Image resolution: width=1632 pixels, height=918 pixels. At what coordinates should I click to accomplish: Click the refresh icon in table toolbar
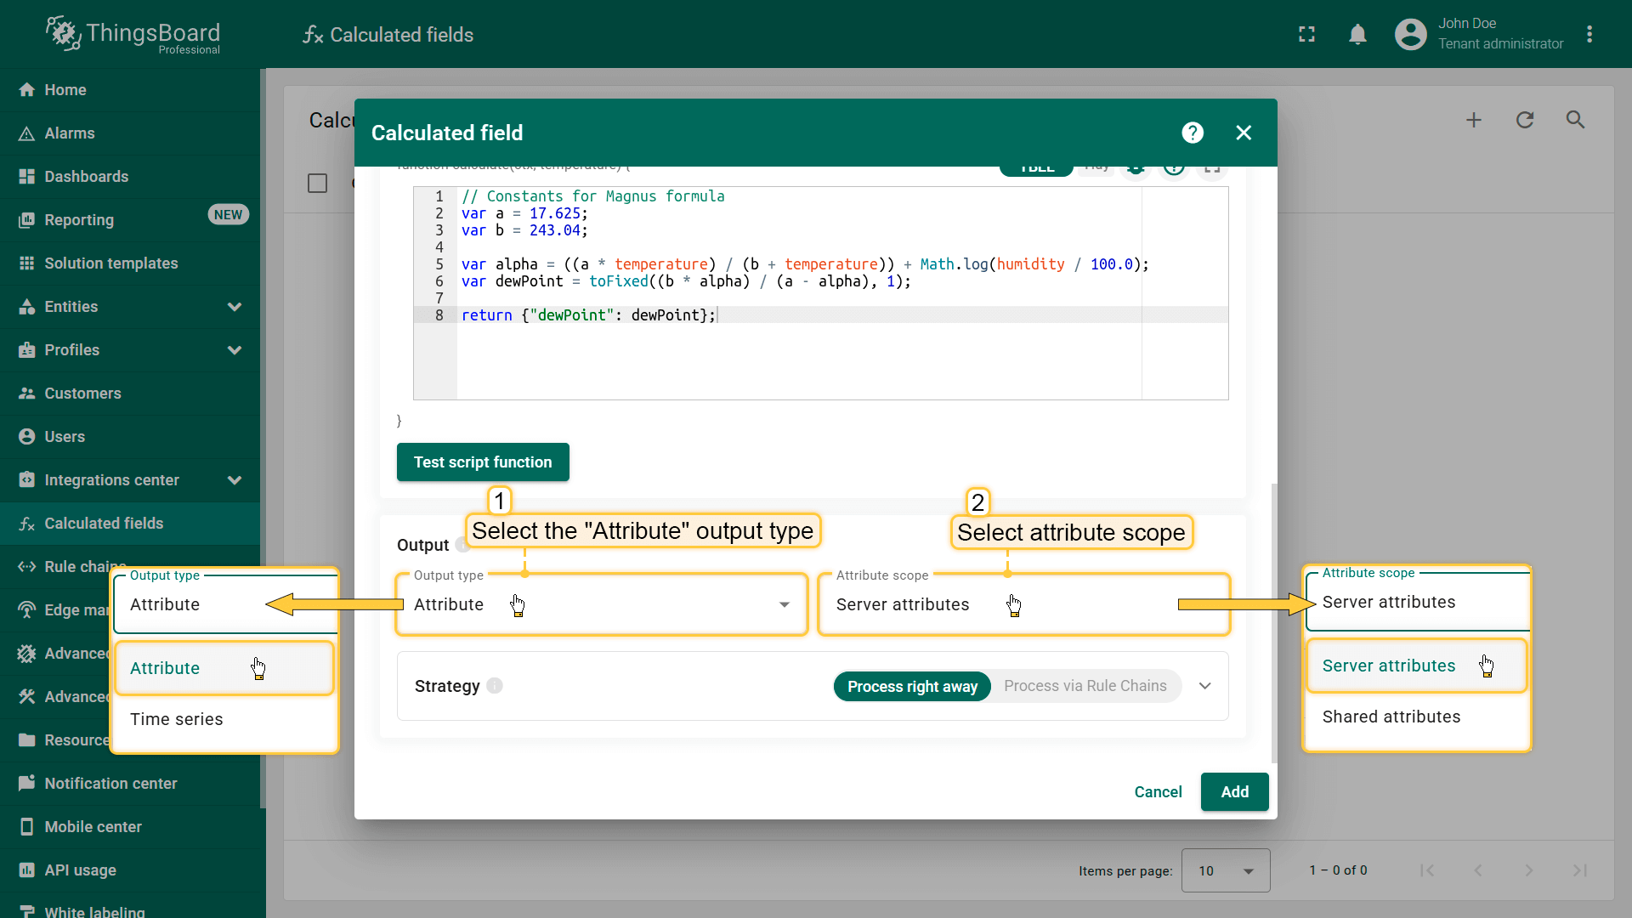1525,120
